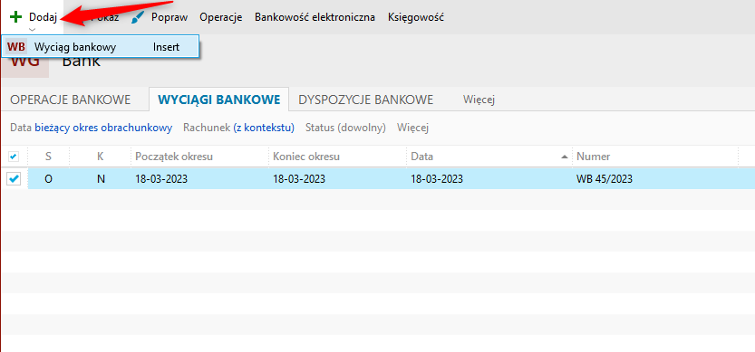Choose Wyciąg bankowy menu entry
The width and height of the screenshot is (755, 352).
(x=100, y=47)
